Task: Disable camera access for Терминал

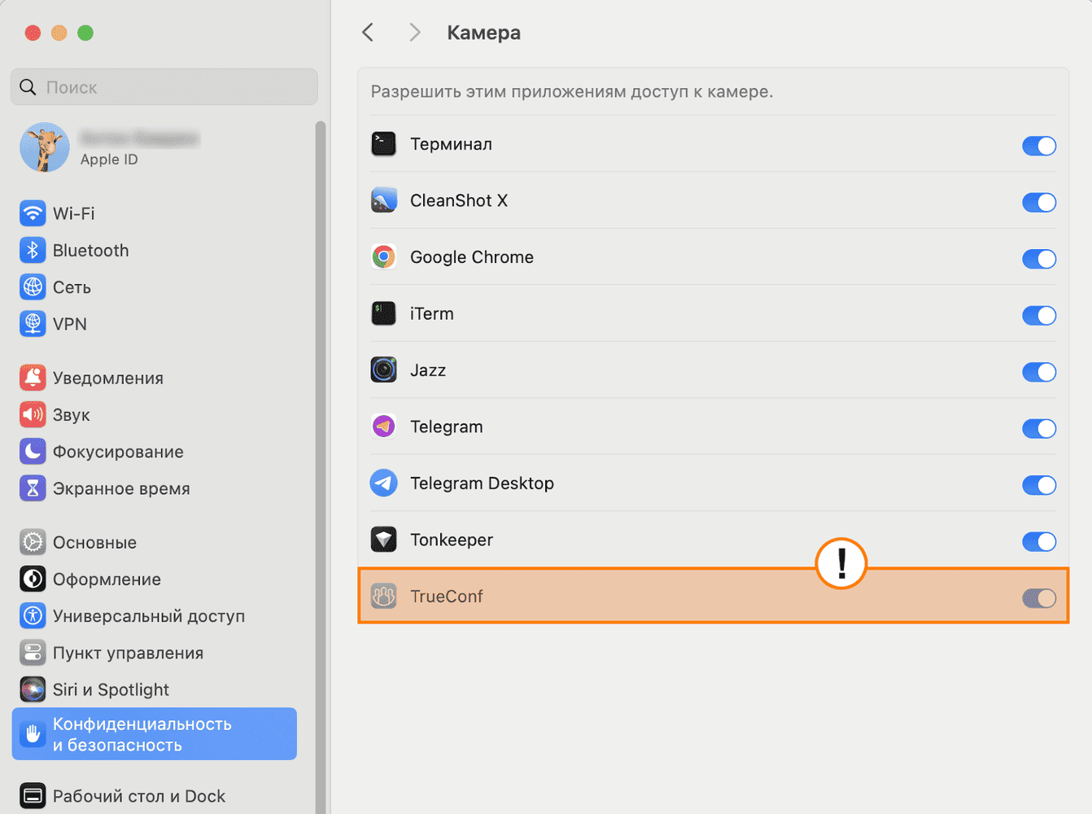Action: [x=1039, y=146]
